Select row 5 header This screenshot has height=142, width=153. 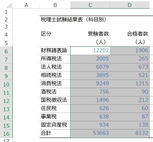point(6,43)
